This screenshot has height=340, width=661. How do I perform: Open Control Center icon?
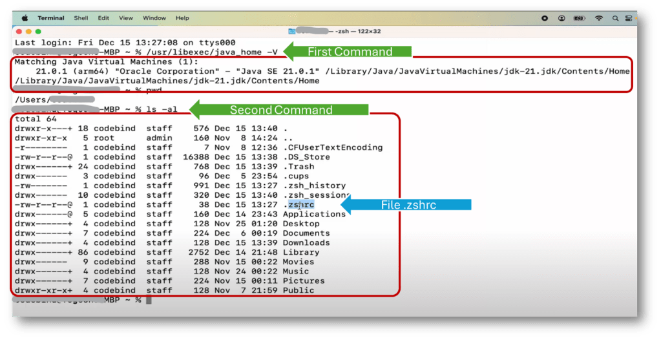[x=631, y=18]
